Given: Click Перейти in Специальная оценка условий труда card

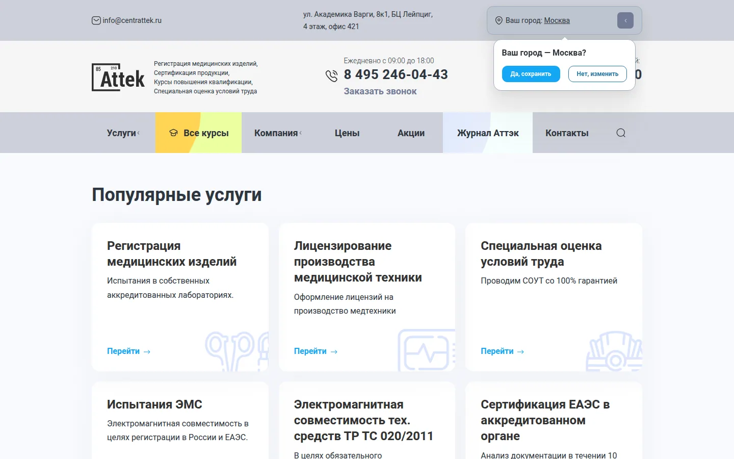Looking at the screenshot, I should click(497, 351).
